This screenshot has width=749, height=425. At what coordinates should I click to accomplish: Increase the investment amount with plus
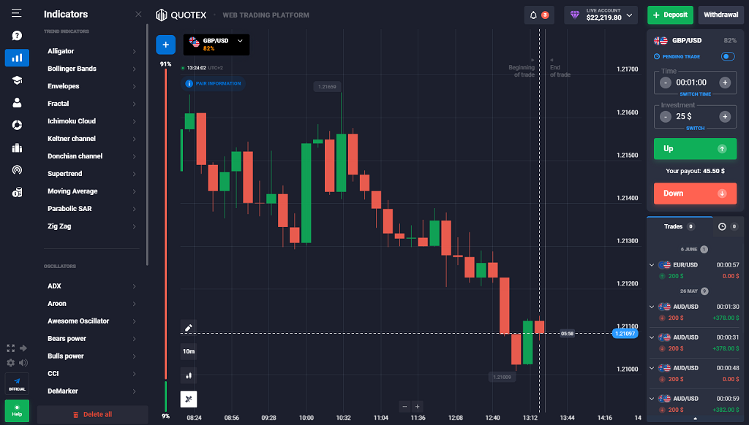point(724,116)
